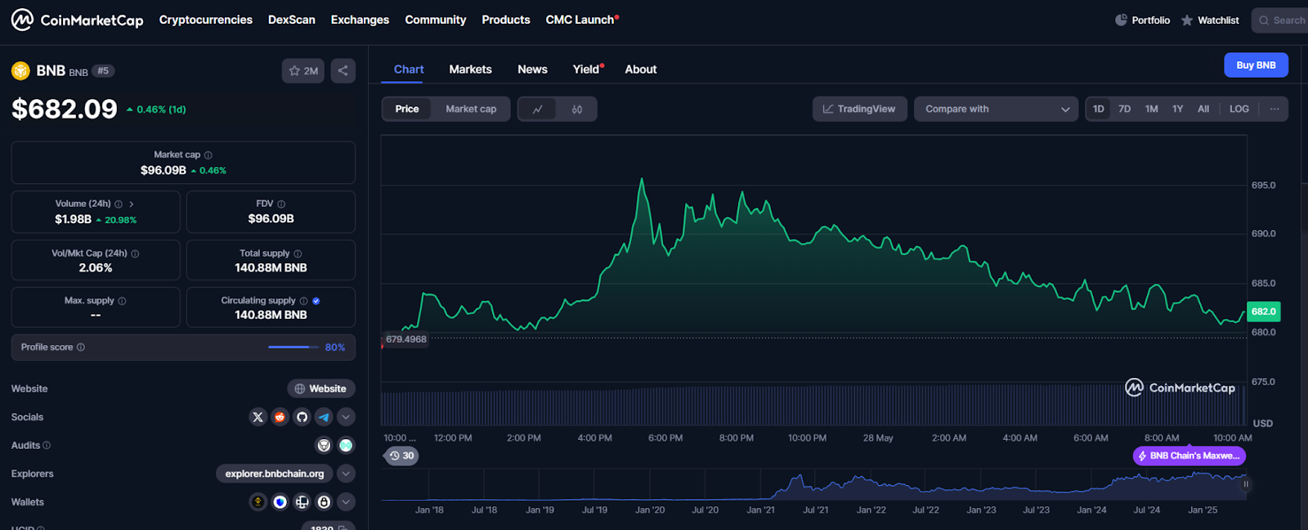The height and width of the screenshot is (530, 1308).
Task: Click the Profile score info icon
Action: click(x=81, y=348)
